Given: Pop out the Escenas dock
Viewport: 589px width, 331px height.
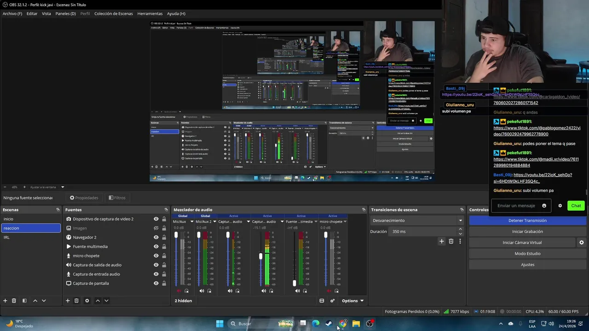Looking at the screenshot, I should point(58,210).
